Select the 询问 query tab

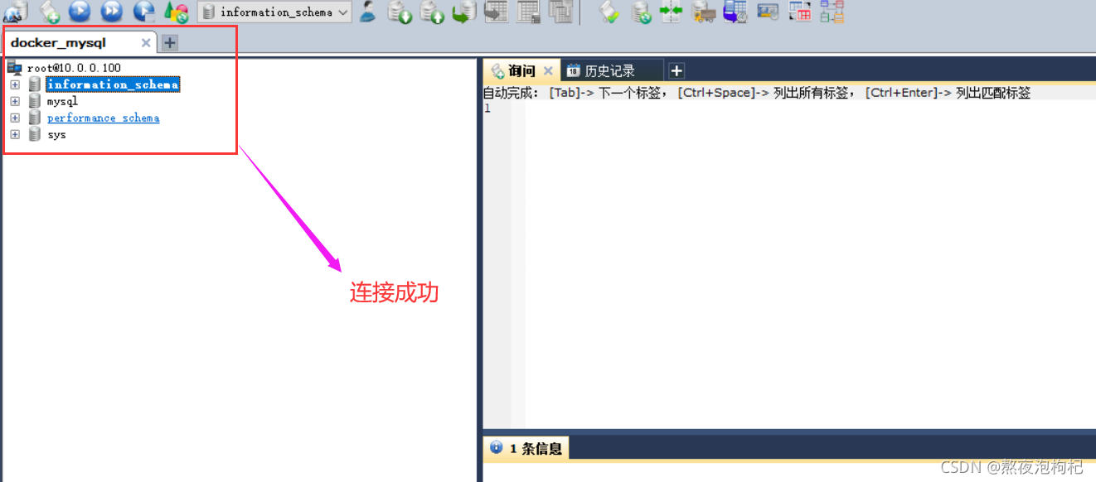pos(519,70)
